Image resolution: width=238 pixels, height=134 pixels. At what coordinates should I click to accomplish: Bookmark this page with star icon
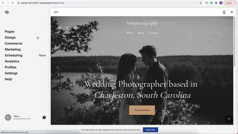coord(201,3)
